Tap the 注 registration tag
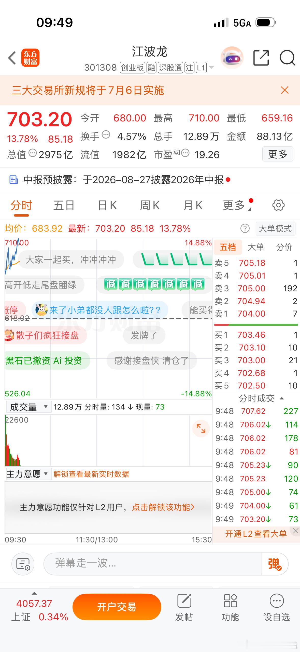300x652 pixels. point(189,68)
